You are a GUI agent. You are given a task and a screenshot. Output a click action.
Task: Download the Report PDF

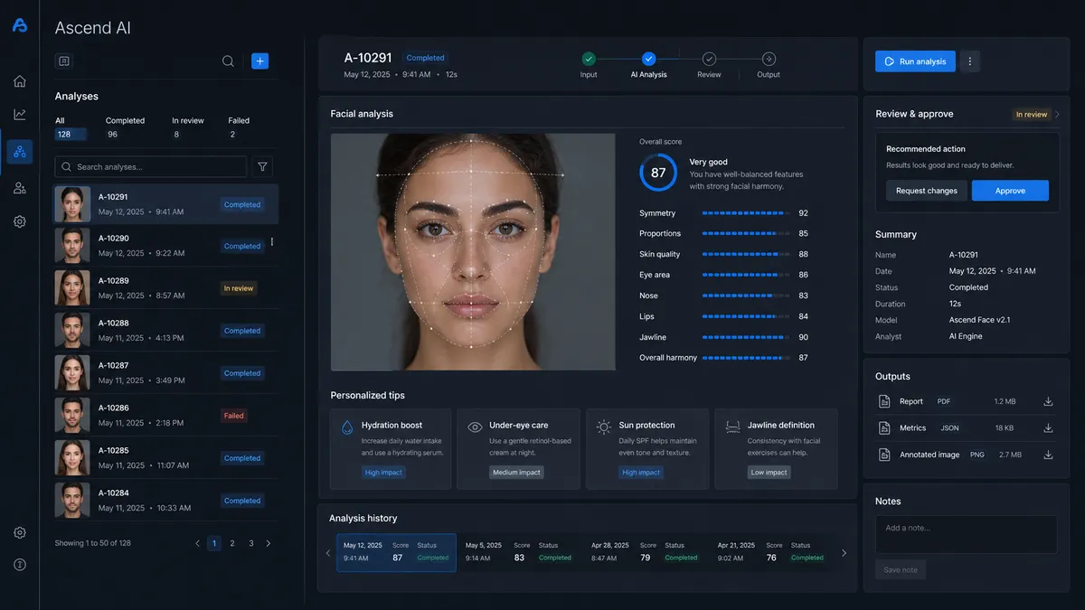[1049, 401]
